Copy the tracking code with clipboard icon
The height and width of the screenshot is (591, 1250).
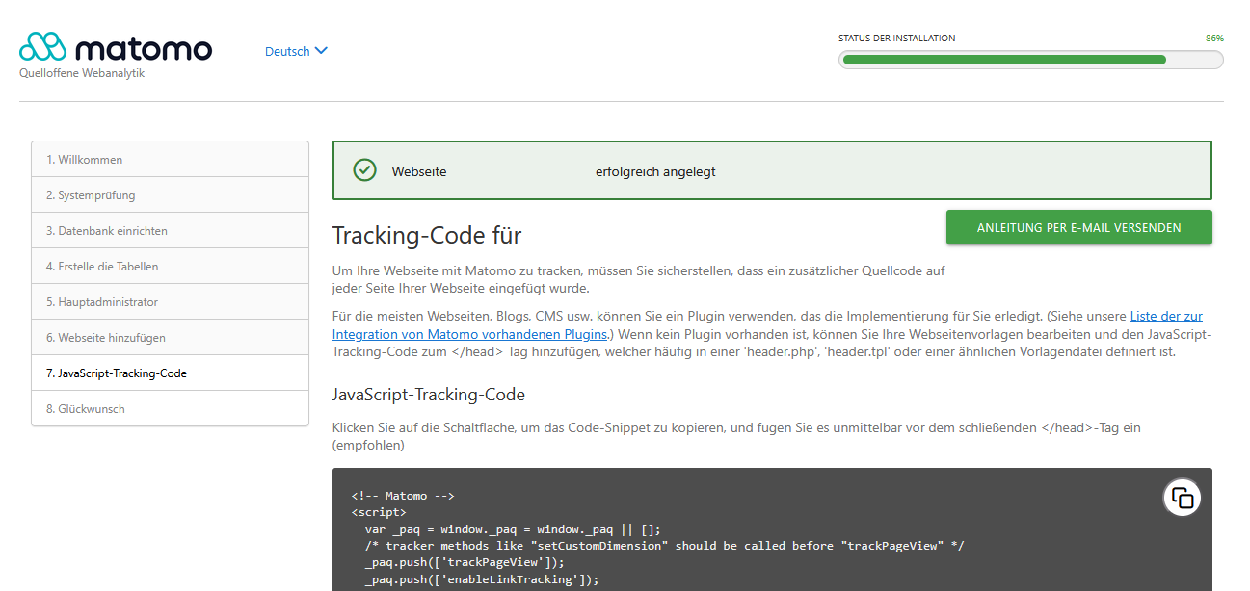[1182, 498]
